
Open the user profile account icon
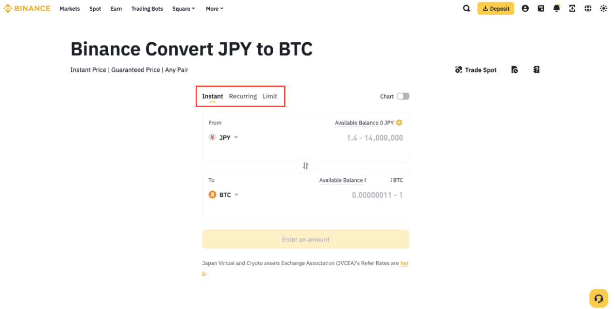coord(525,8)
